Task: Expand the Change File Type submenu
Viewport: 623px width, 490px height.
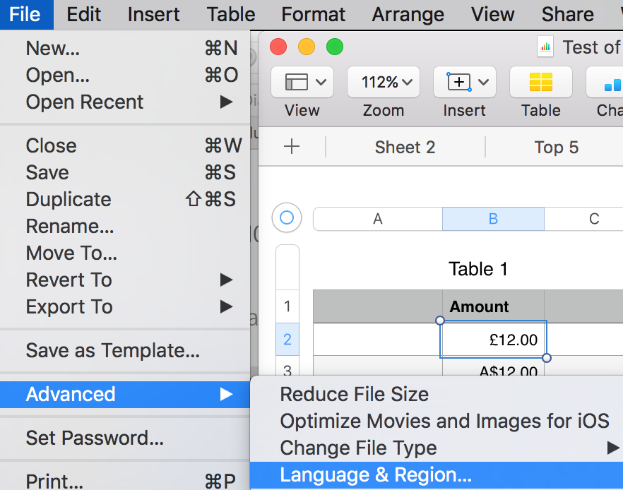Action: (x=612, y=448)
